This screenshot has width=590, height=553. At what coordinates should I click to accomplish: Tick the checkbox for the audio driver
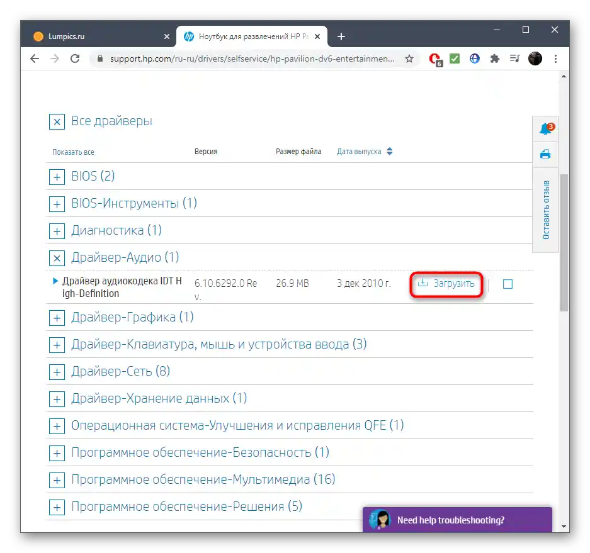pyautogui.click(x=508, y=284)
